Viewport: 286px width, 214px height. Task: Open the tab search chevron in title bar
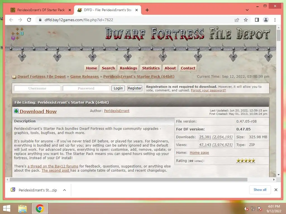tap(247, 10)
